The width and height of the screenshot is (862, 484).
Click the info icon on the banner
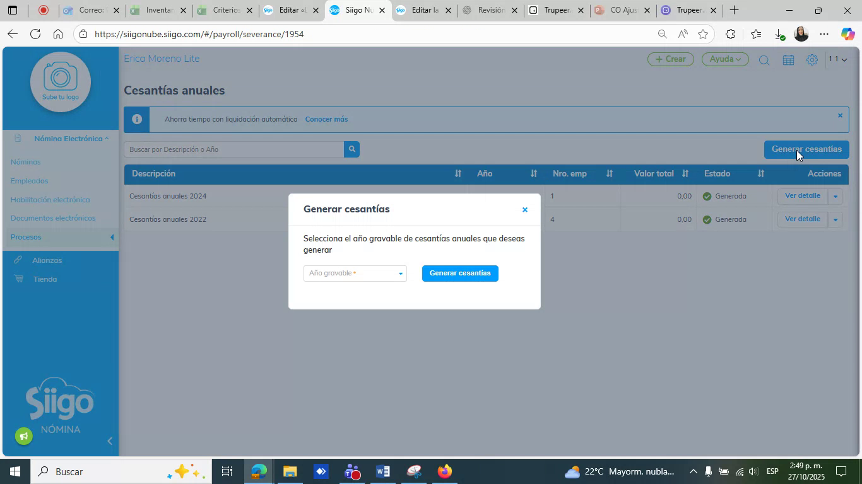136,119
